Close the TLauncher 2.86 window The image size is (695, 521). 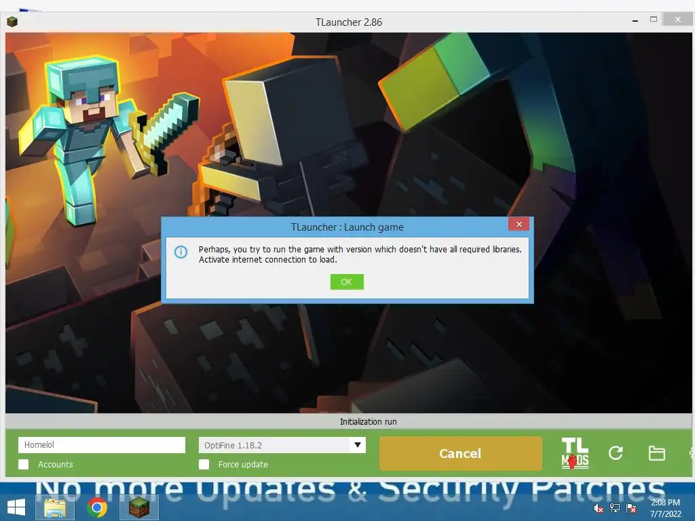678,20
